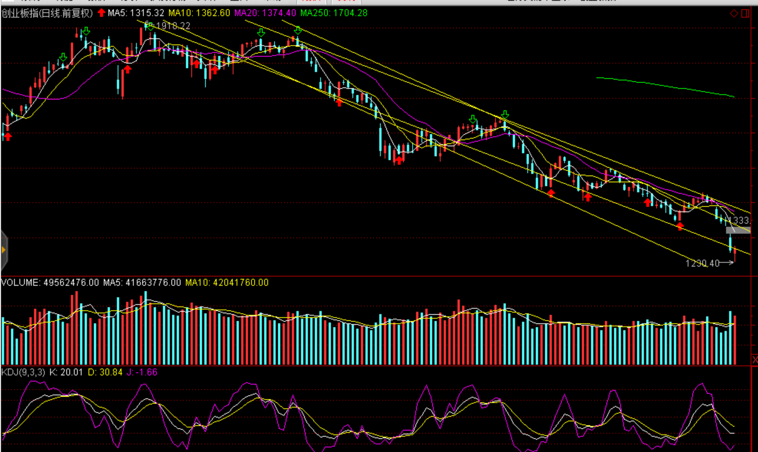The image size is (758, 452).
Task: Click the red buy arrow at chart's far left
Action: click(x=8, y=136)
